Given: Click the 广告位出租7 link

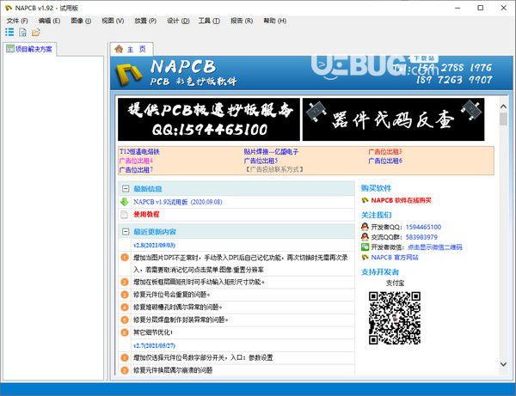Looking at the screenshot, I should pos(136,170).
